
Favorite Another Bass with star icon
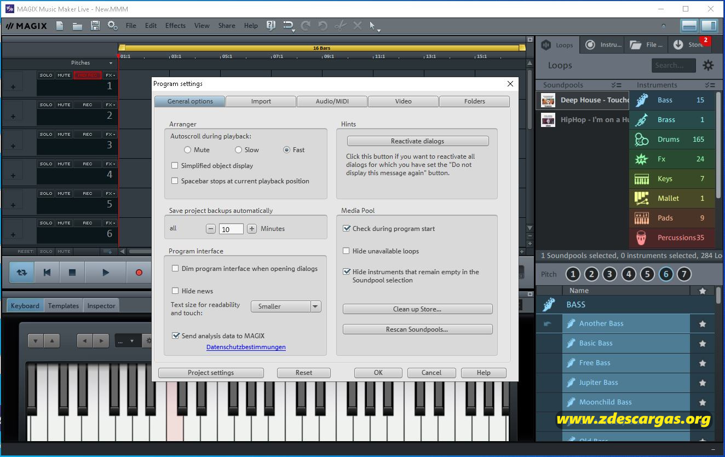[x=703, y=324]
